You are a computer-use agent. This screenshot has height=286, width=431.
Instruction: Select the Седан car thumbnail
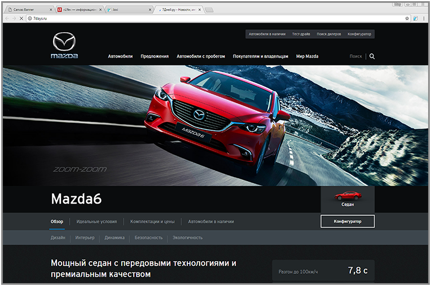pos(348,199)
